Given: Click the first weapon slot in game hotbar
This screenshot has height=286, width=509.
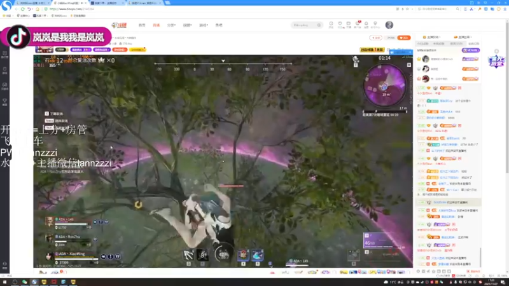Looking at the screenshot, I should pos(188,255).
